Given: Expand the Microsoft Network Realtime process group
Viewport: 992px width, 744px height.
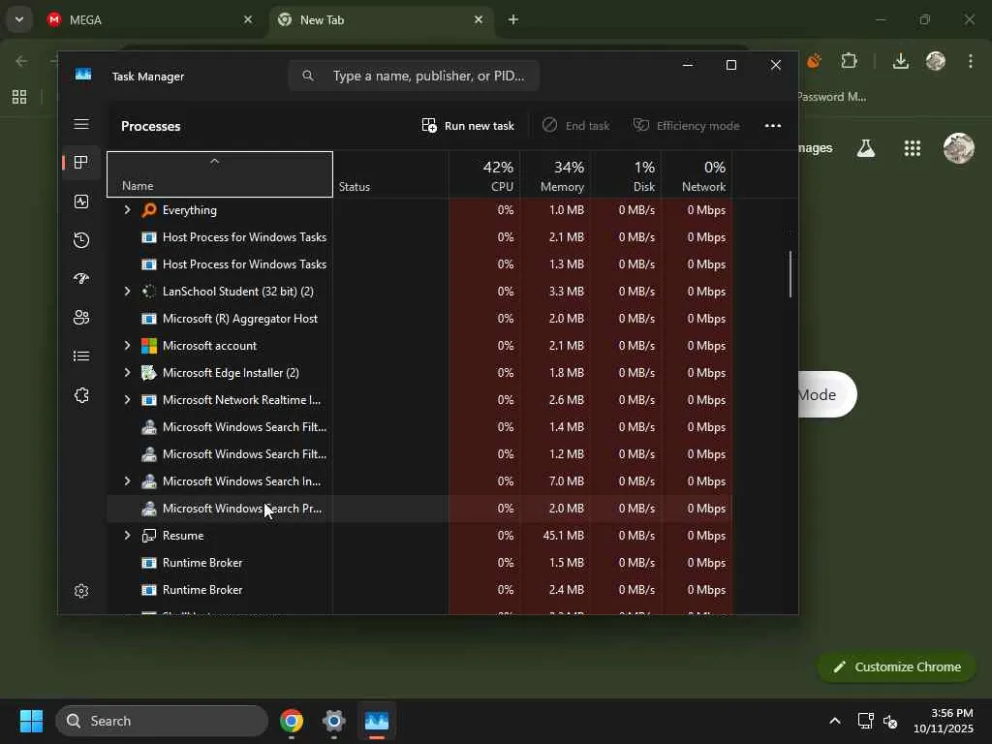Looking at the screenshot, I should coord(127,400).
